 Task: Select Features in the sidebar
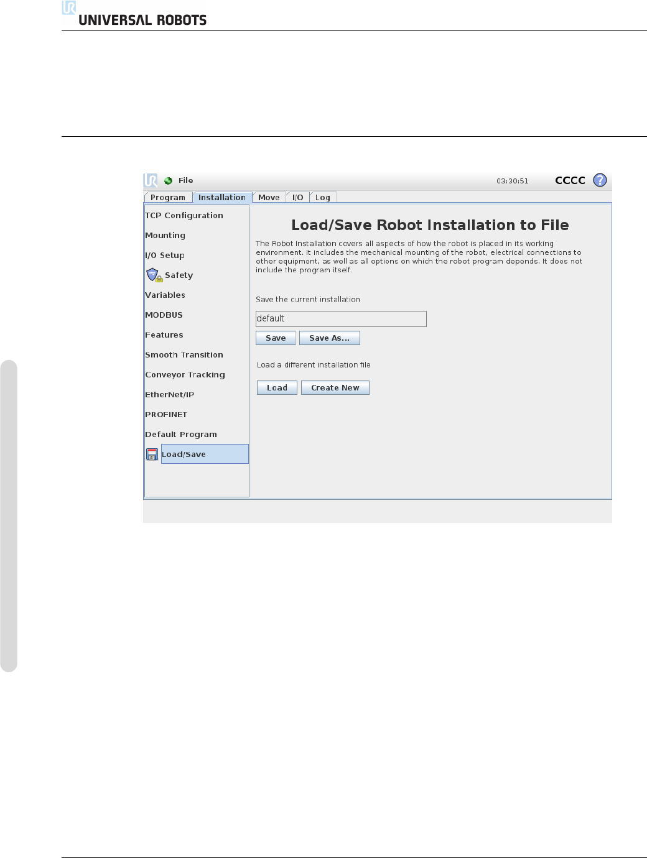tap(164, 334)
